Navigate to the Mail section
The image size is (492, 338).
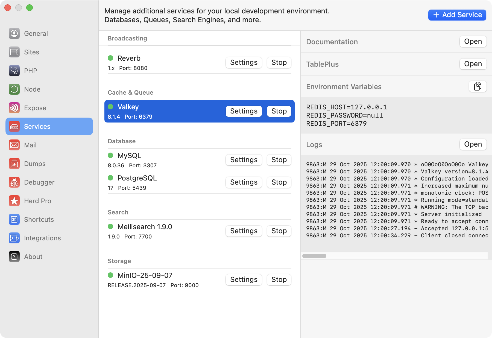49,145
